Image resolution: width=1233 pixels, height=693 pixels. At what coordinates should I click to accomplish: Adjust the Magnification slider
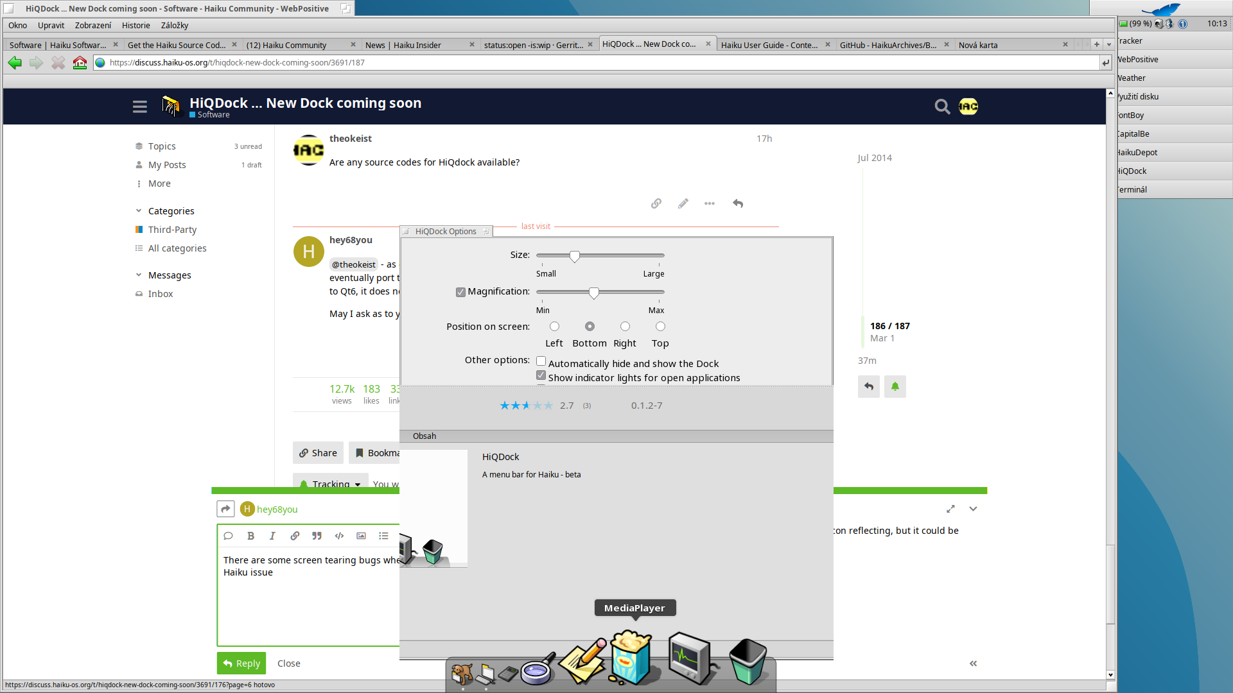pos(594,293)
